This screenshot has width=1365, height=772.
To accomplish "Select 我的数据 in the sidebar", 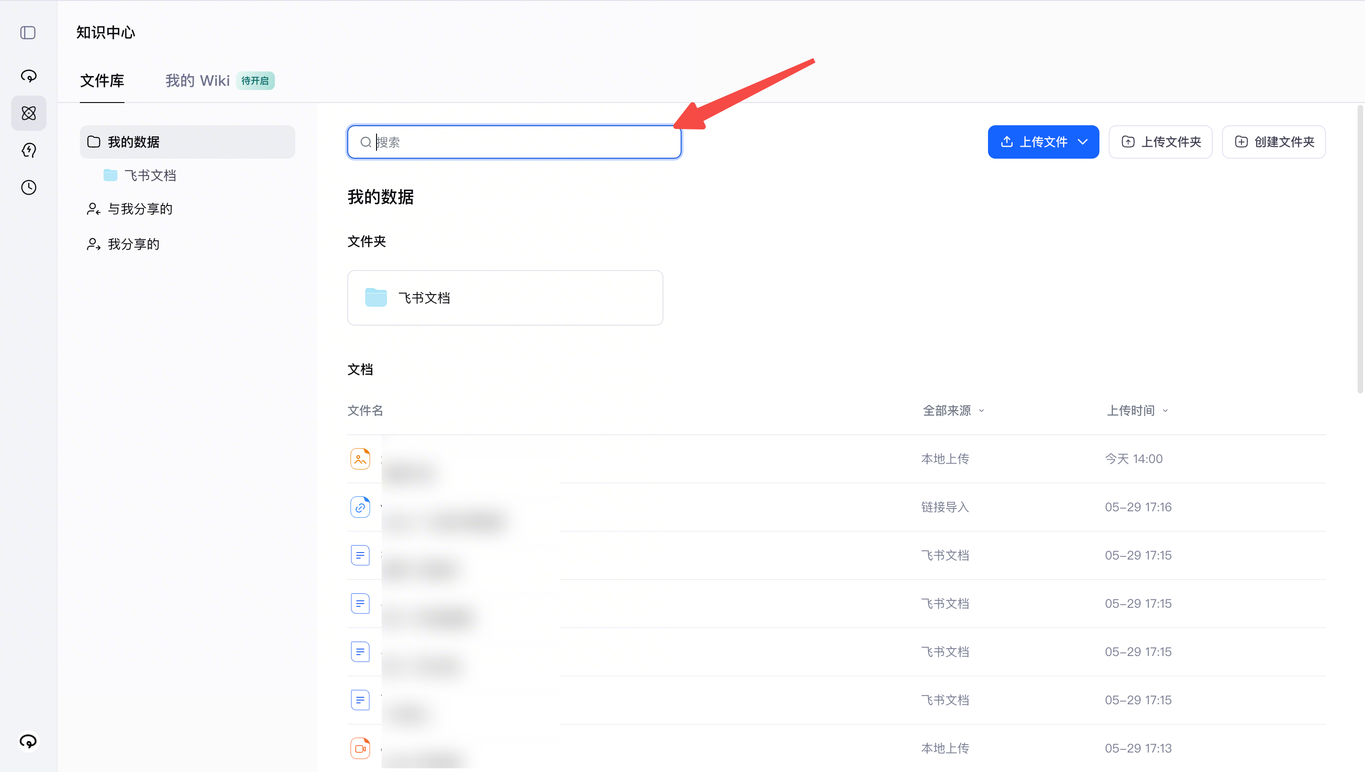I will 187,142.
